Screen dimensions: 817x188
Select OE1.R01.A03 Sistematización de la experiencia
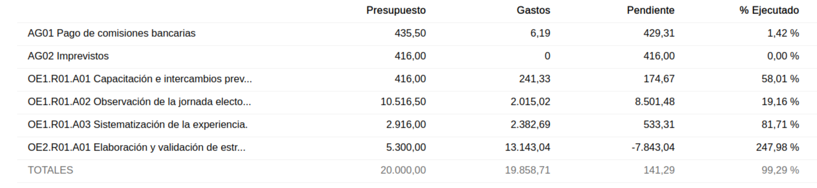click(417, 125)
